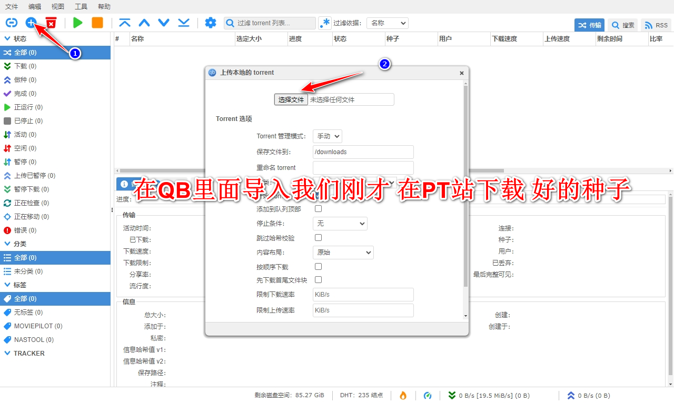Image resolution: width=674 pixels, height=403 pixels.
Task: Open settings via the gear icon
Action: [211, 23]
